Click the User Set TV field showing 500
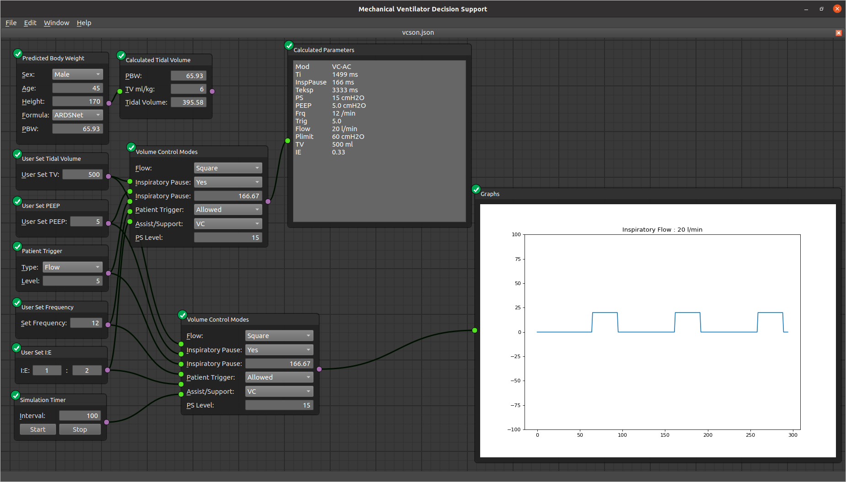 click(82, 175)
